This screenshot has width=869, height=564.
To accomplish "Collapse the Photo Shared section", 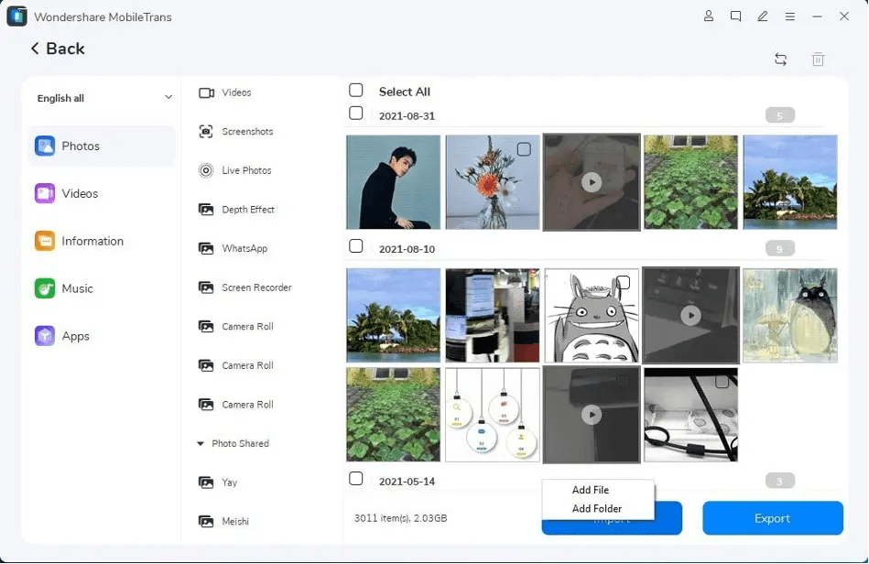I will point(234,443).
